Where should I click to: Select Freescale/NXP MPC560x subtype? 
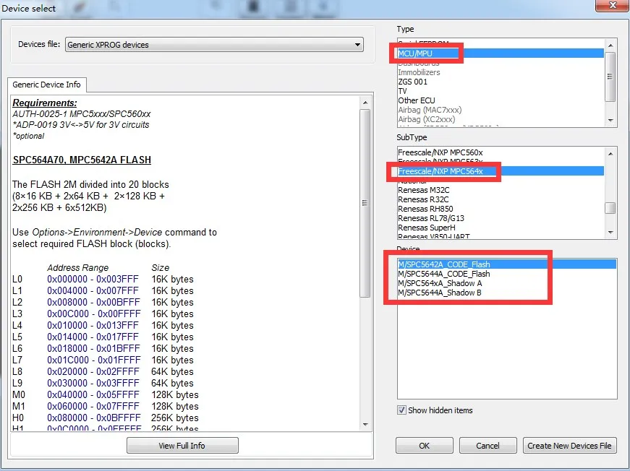point(501,152)
